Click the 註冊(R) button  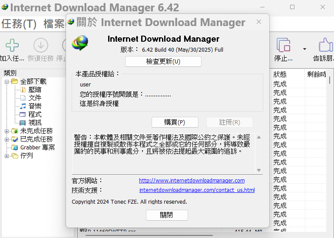coord(230,122)
